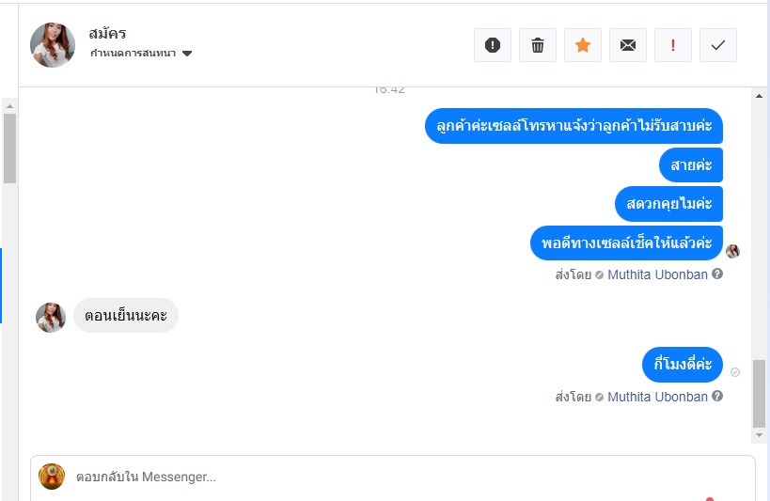The width and height of the screenshot is (770, 501).
Task: Mark conversation done with checkmark icon
Action: [x=718, y=45]
